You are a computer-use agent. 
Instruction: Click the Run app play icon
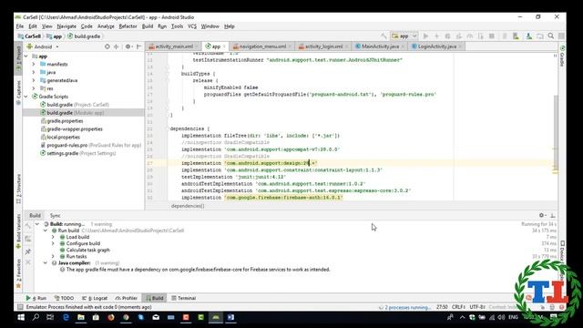(x=425, y=36)
